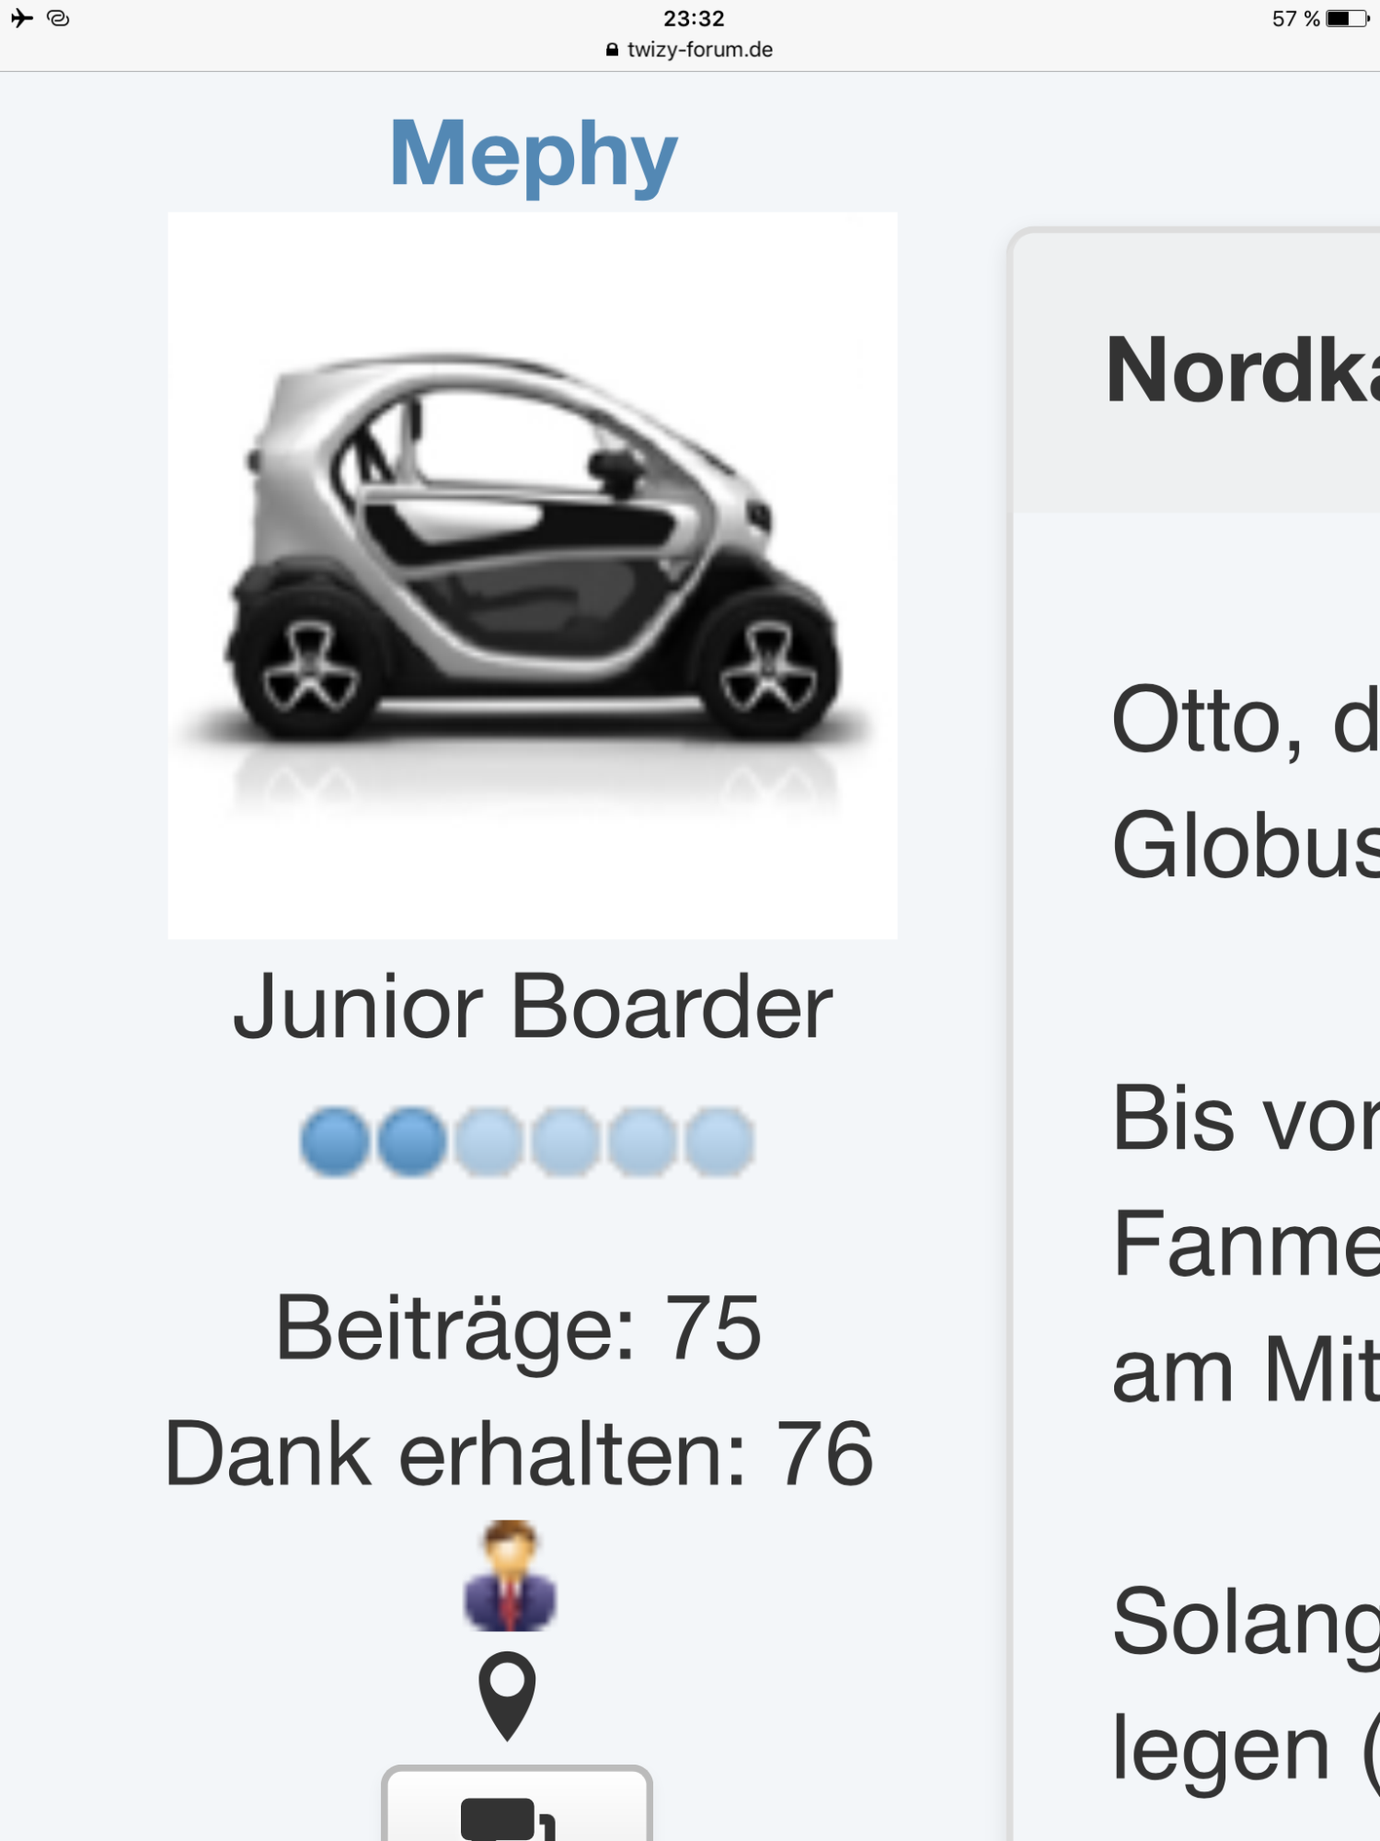The width and height of the screenshot is (1380, 1841).
Task: Tap the 23:32 clock in status bar
Action: (x=694, y=18)
